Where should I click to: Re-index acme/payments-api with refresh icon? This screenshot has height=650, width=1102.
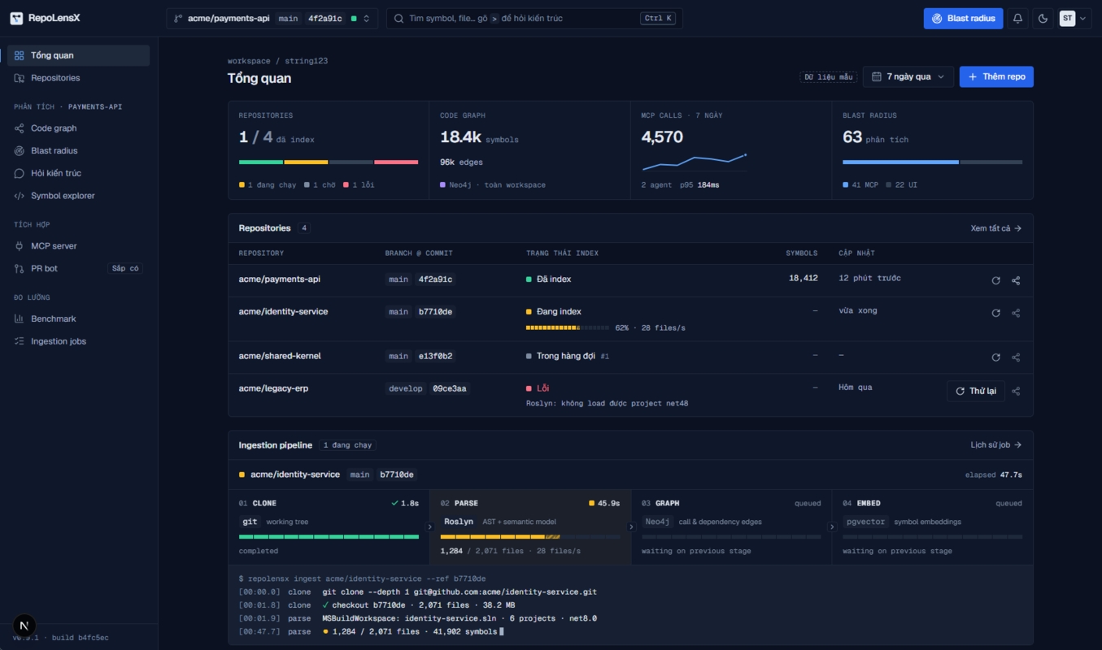click(x=995, y=280)
